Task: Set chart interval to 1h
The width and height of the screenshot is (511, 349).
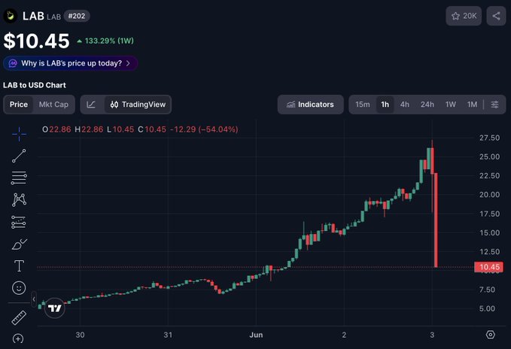Action: 385,105
